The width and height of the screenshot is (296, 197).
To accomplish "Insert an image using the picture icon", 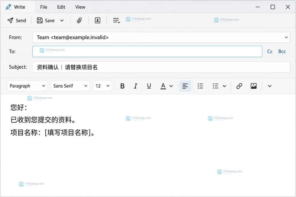I will click(254, 86).
